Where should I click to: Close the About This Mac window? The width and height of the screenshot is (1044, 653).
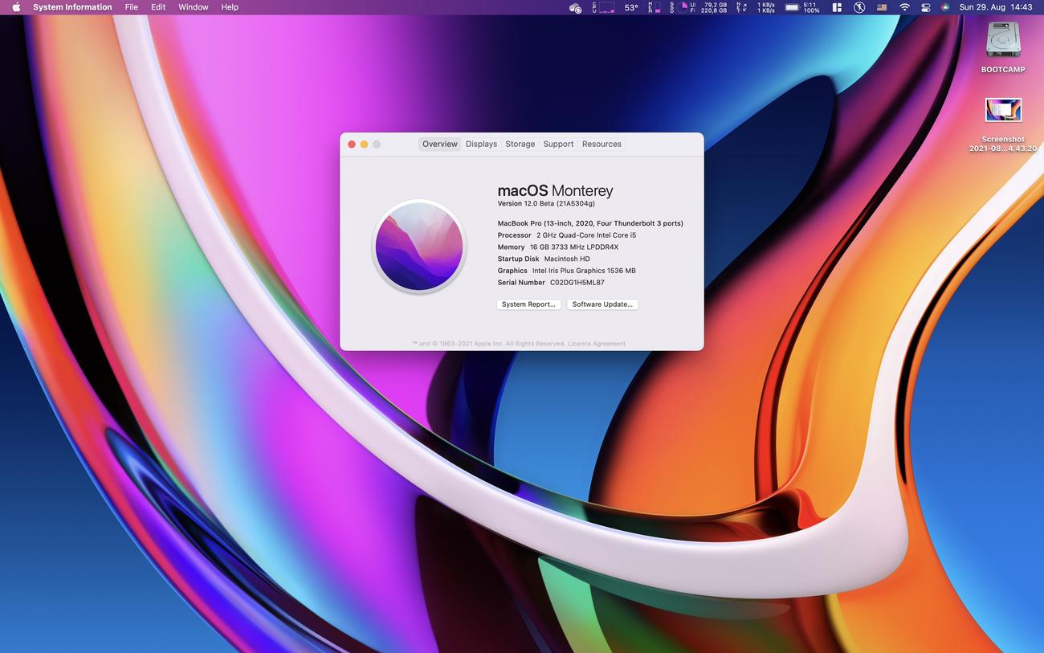[x=352, y=145]
